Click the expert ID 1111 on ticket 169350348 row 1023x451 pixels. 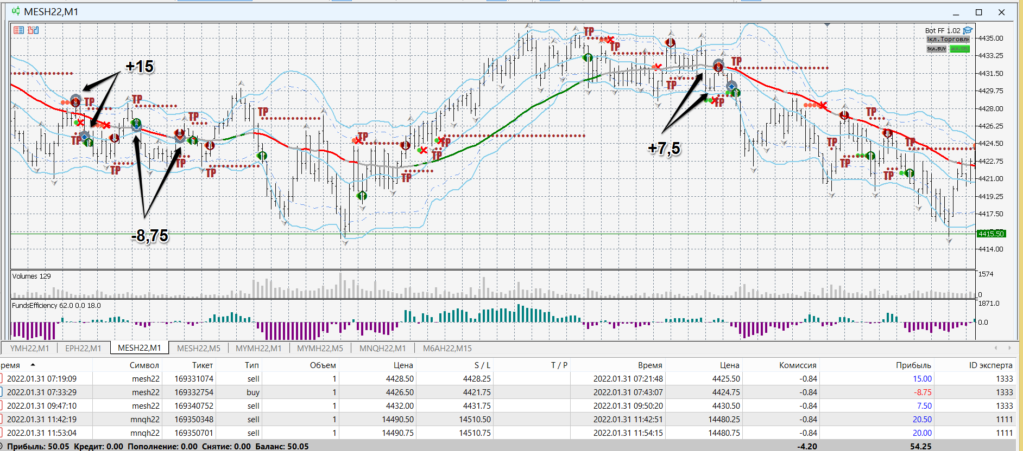point(1004,419)
